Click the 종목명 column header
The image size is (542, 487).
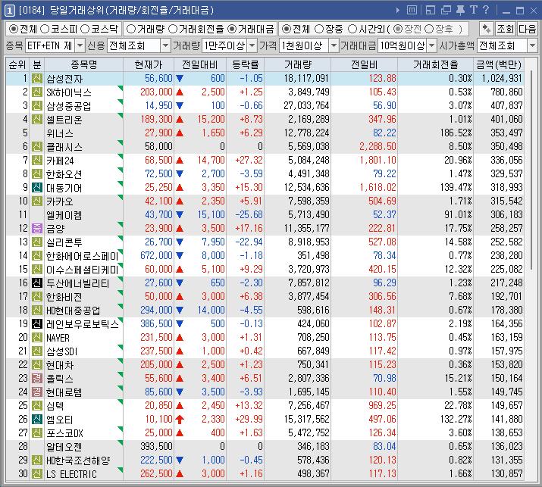click(x=83, y=64)
